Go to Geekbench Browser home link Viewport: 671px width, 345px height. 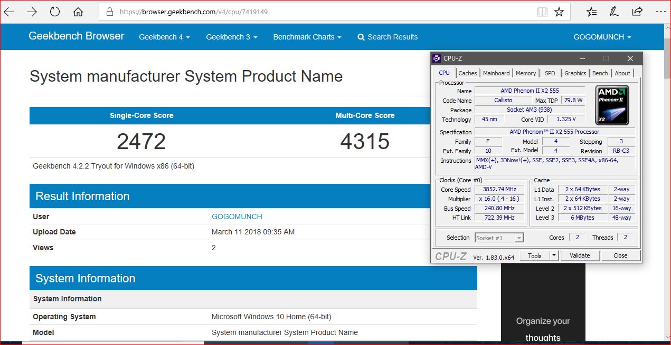[77, 36]
